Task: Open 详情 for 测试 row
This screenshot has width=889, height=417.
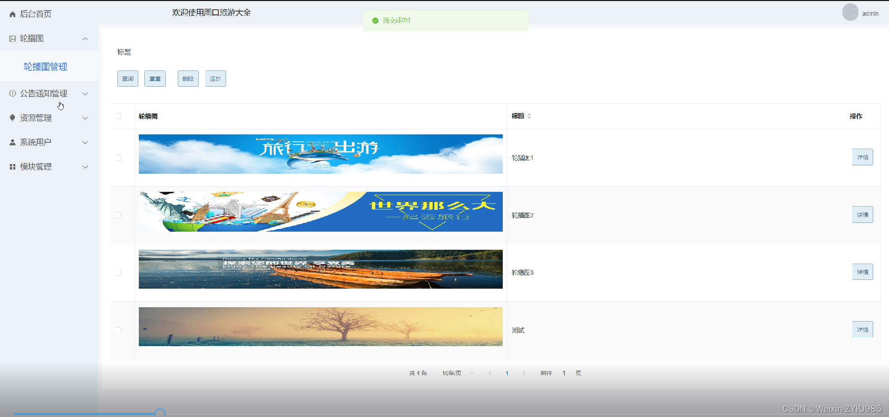Action: pyautogui.click(x=863, y=329)
